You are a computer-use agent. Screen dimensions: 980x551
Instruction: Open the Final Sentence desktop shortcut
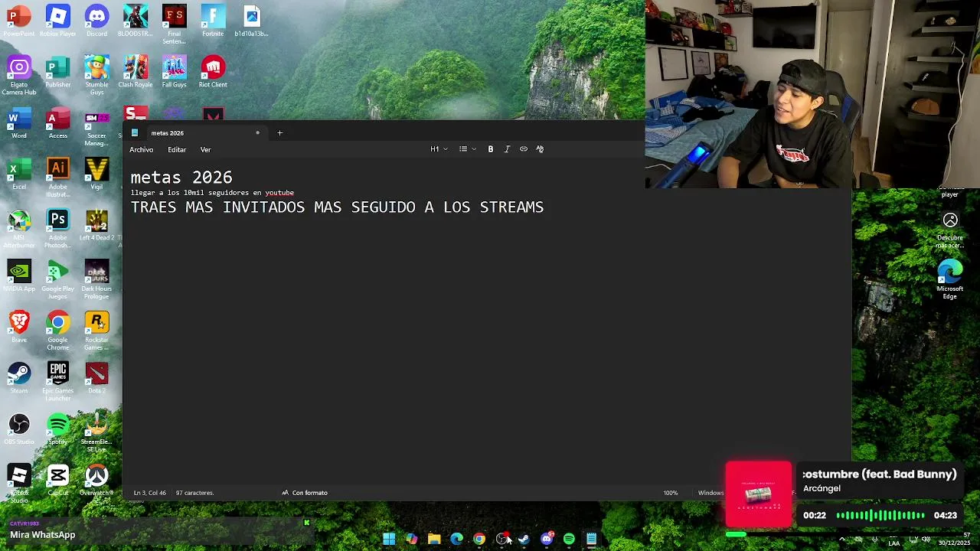(x=175, y=24)
